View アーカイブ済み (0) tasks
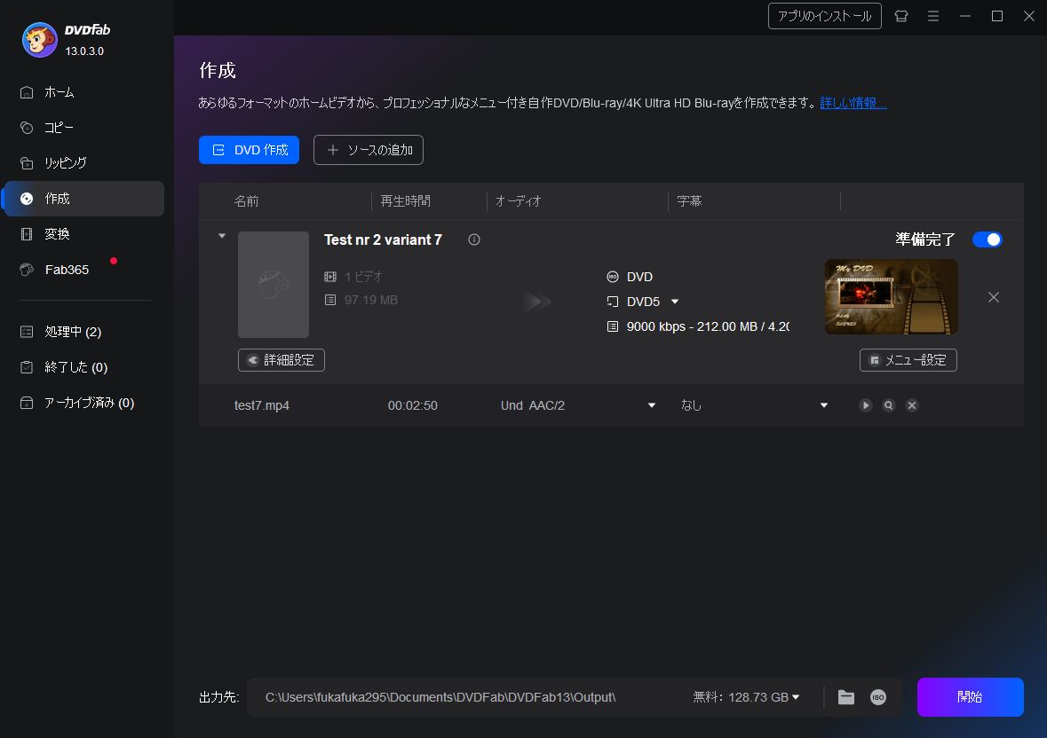 pos(84,403)
